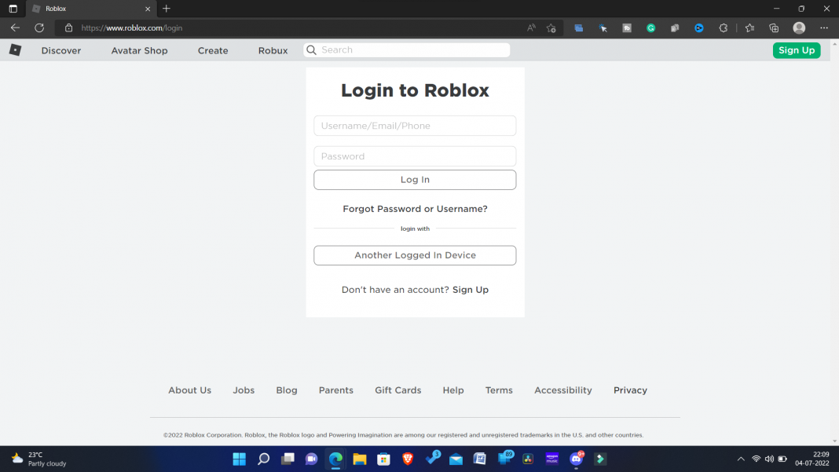Click the Roblox logo in the navigation bar
This screenshot has height=472, width=839.
15,49
